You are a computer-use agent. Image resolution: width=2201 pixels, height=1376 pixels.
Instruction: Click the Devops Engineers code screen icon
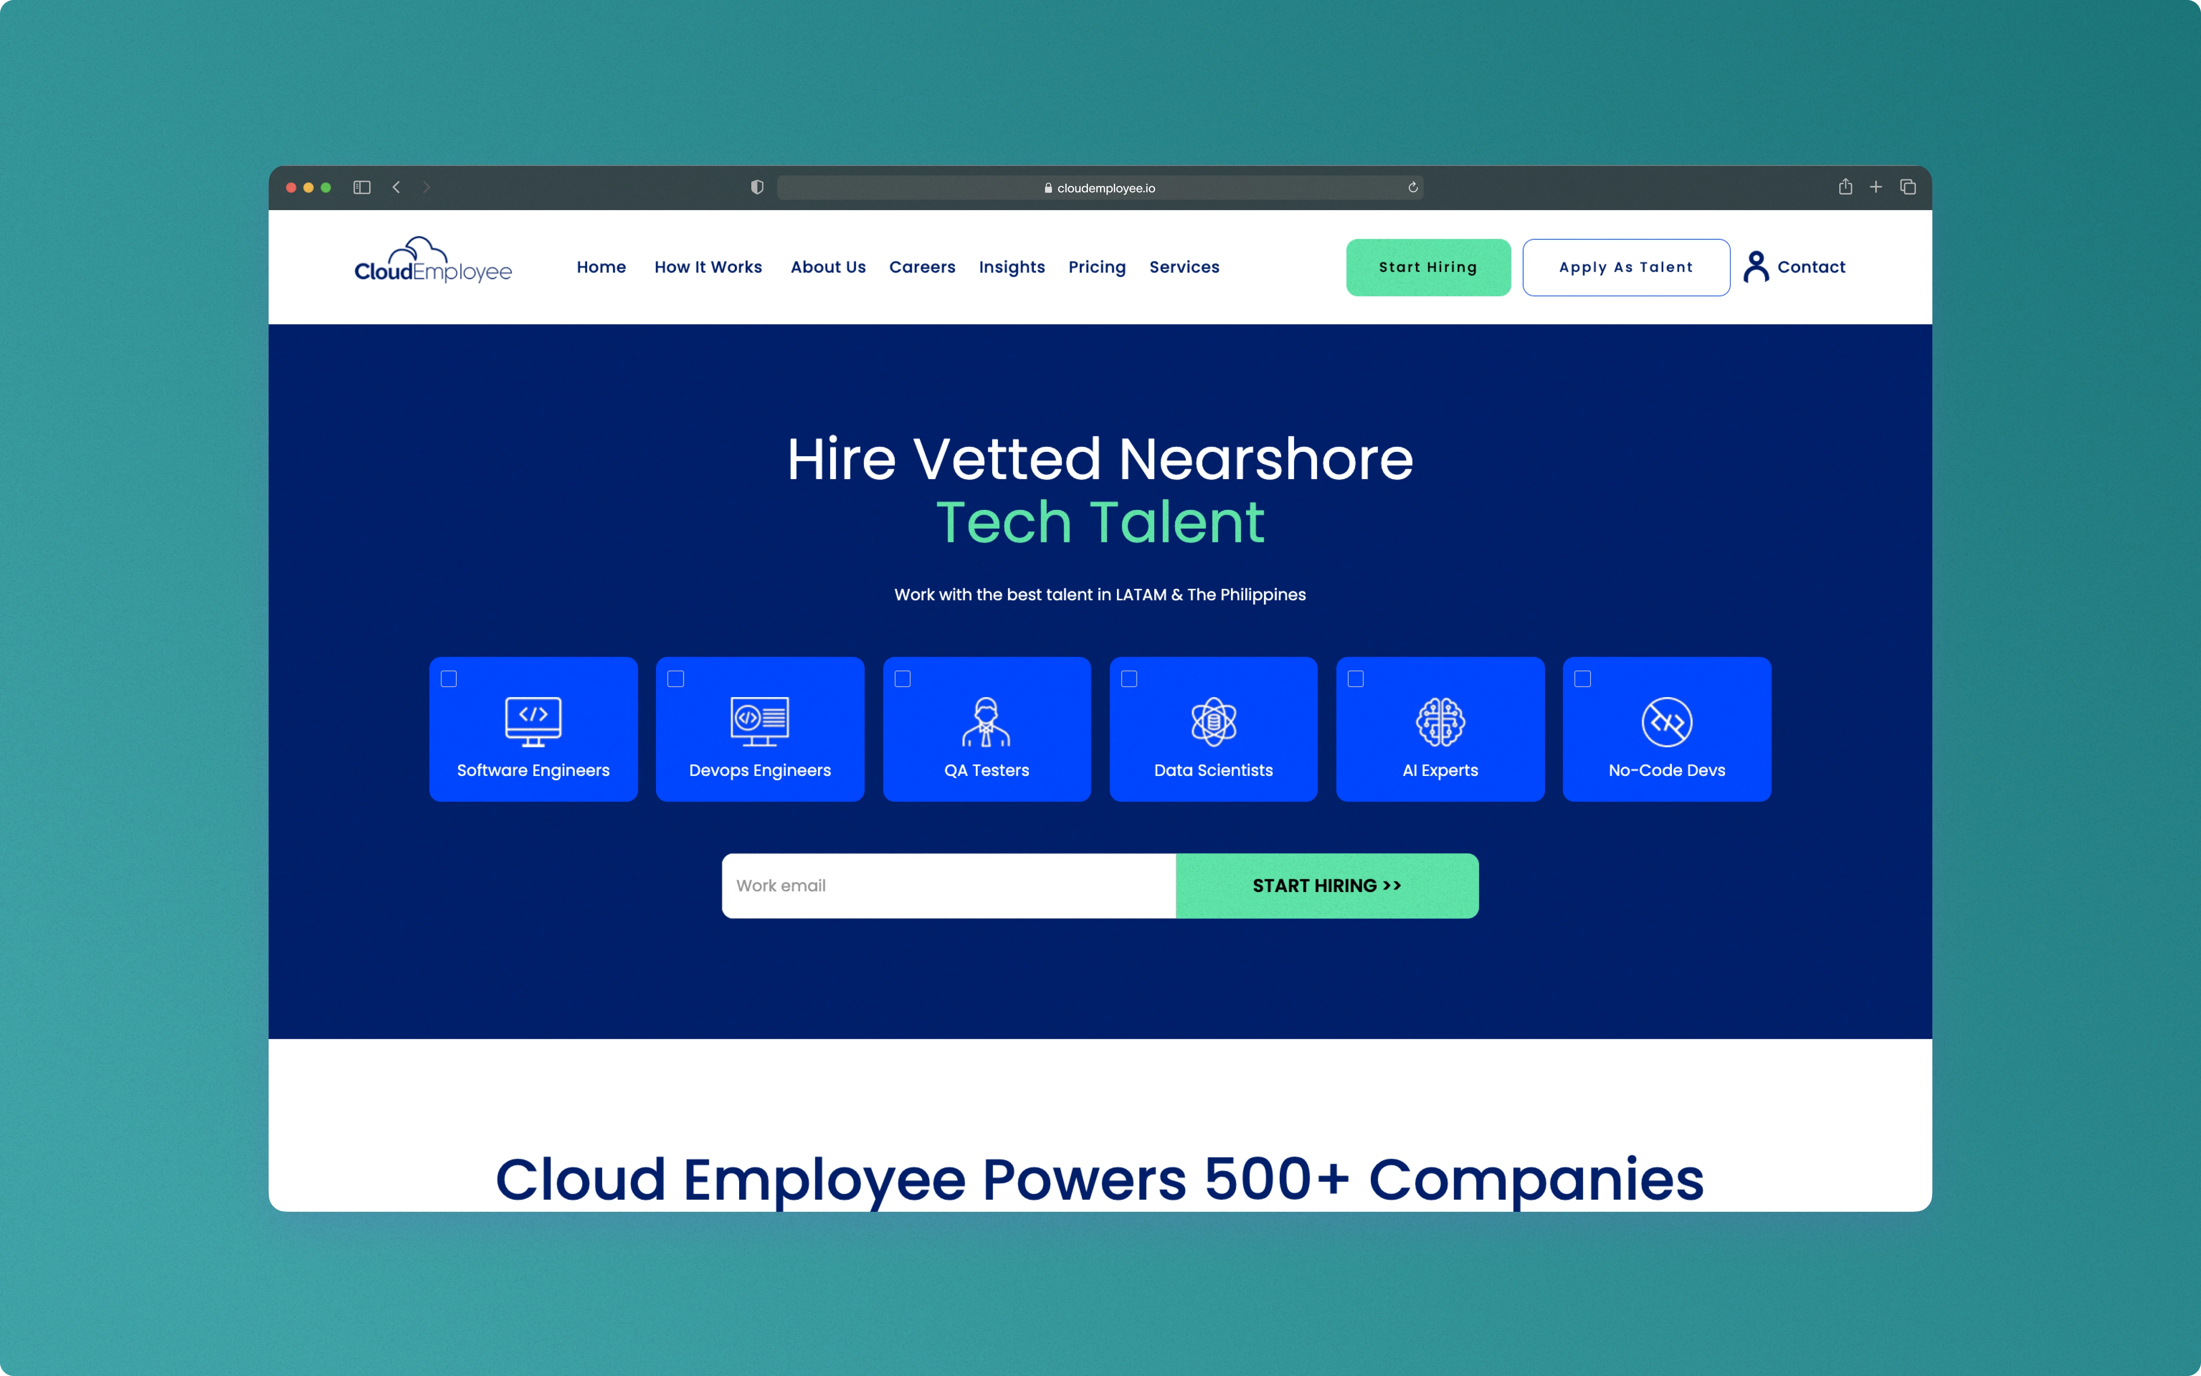click(760, 722)
